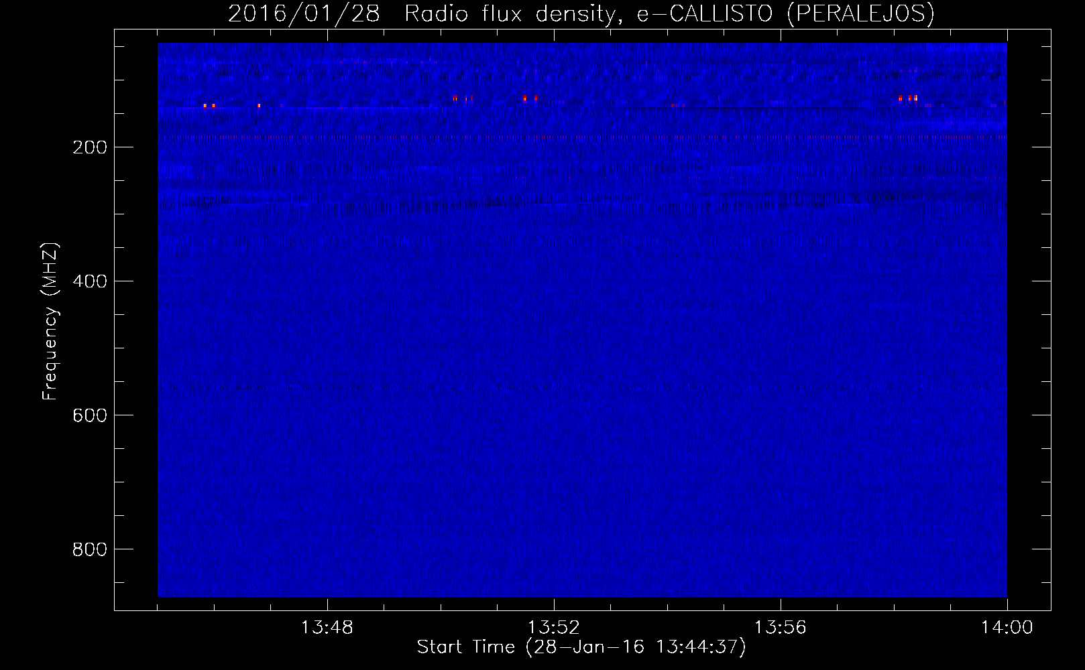Click the '13:52' time tick label
The width and height of the screenshot is (1085, 670).
pos(554,628)
